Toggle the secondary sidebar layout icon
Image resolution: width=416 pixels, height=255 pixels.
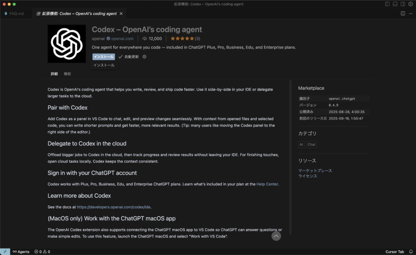pyautogui.click(x=402, y=4)
